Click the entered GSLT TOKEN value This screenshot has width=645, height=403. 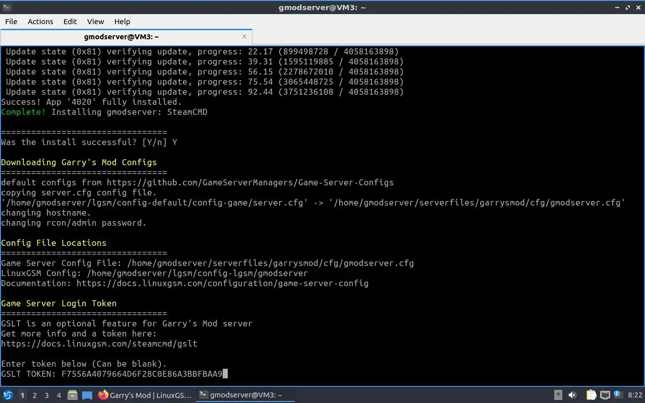[142, 374]
